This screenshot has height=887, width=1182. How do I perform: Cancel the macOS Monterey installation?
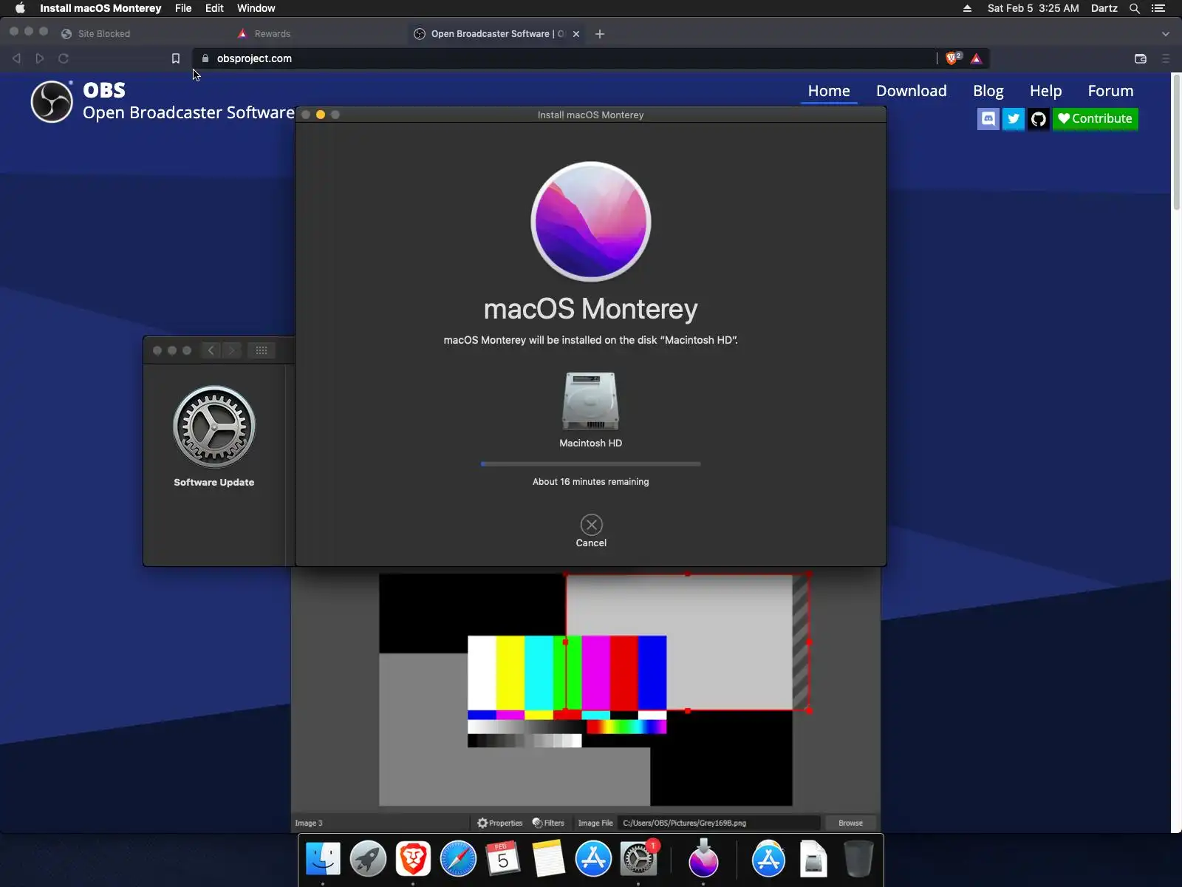591,531
